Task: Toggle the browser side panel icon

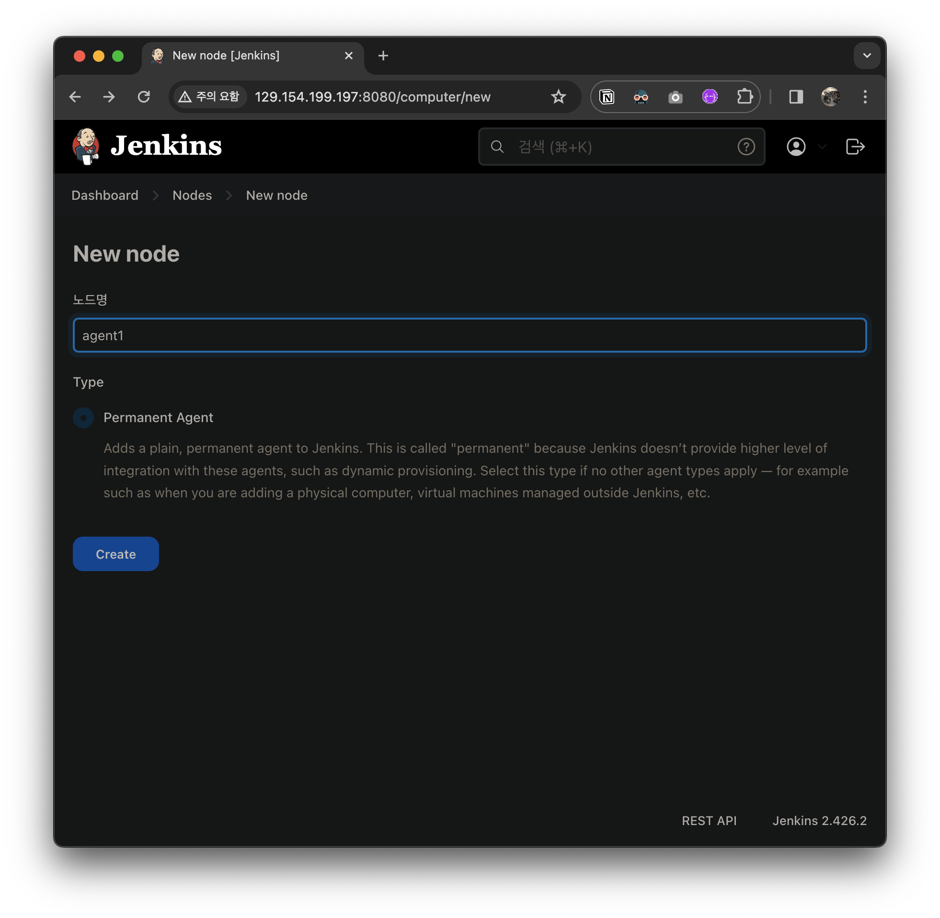Action: (x=796, y=97)
